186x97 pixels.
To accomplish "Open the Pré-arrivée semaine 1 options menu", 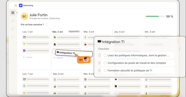I will click(x=47, y=25).
